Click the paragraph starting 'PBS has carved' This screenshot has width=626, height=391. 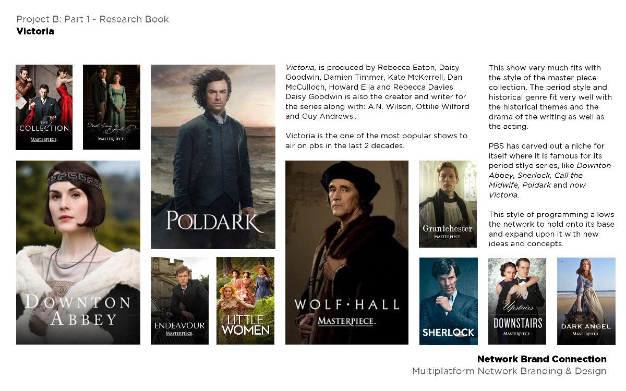pyautogui.click(x=550, y=170)
